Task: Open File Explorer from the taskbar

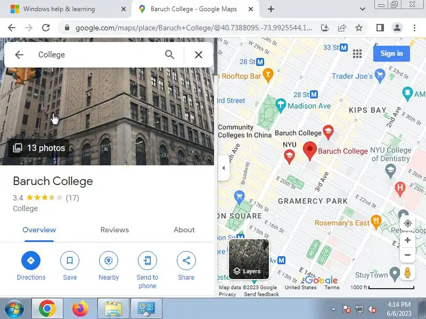Action: pos(113,309)
